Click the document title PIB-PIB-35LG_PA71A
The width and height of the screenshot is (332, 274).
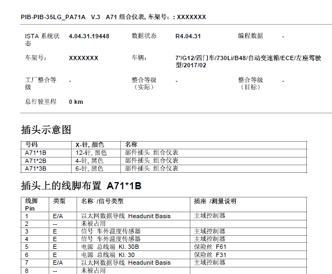(x=53, y=17)
